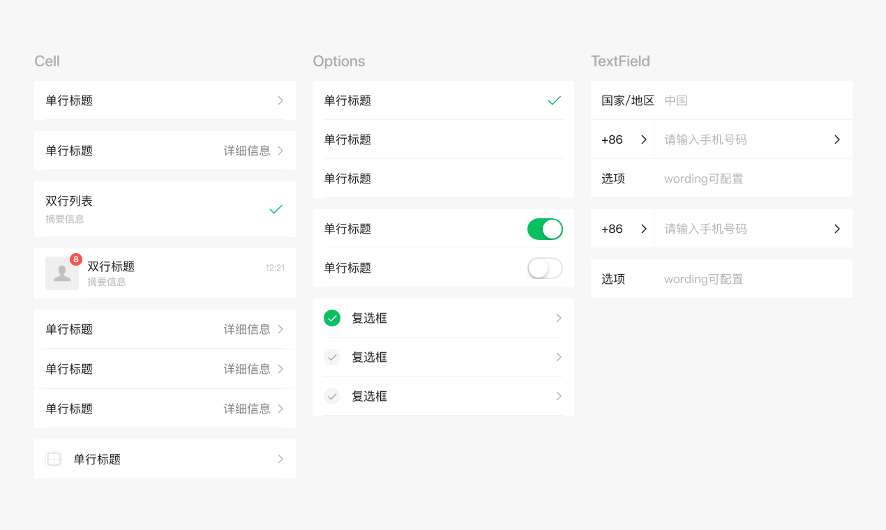Click the wording可配置 input beside 选项
The height and width of the screenshot is (530, 886).
click(703, 178)
